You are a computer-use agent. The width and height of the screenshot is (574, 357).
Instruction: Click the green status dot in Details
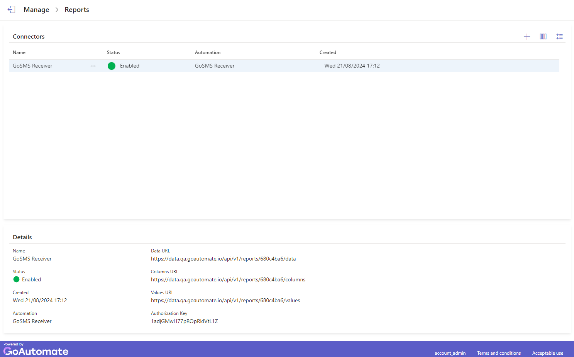point(16,279)
